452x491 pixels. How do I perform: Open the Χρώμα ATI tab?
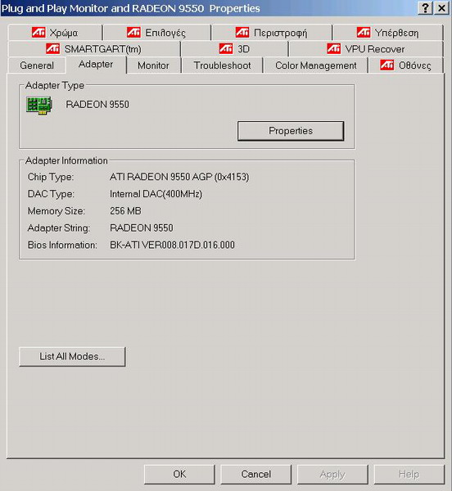(x=55, y=33)
